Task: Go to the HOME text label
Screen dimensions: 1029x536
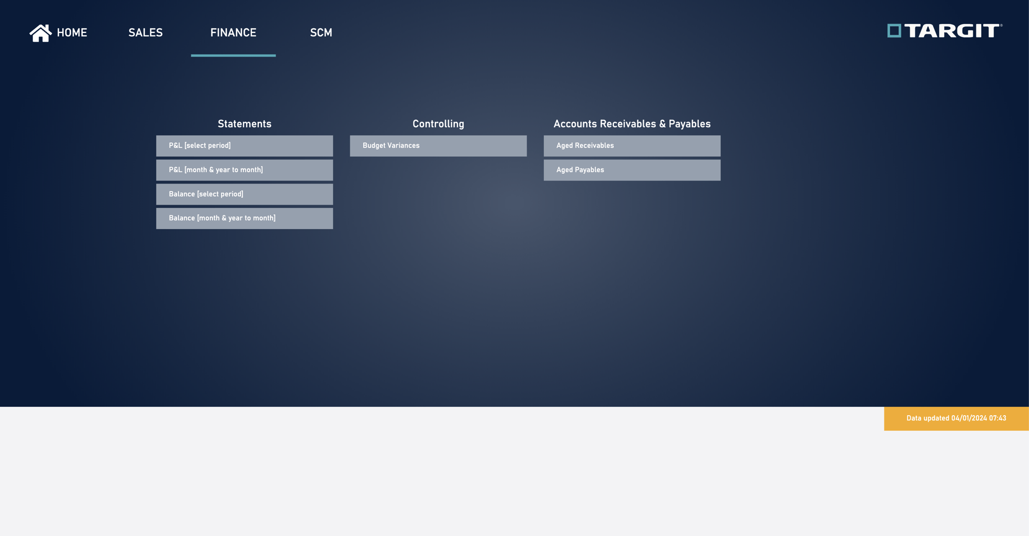Action: click(72, 33)
